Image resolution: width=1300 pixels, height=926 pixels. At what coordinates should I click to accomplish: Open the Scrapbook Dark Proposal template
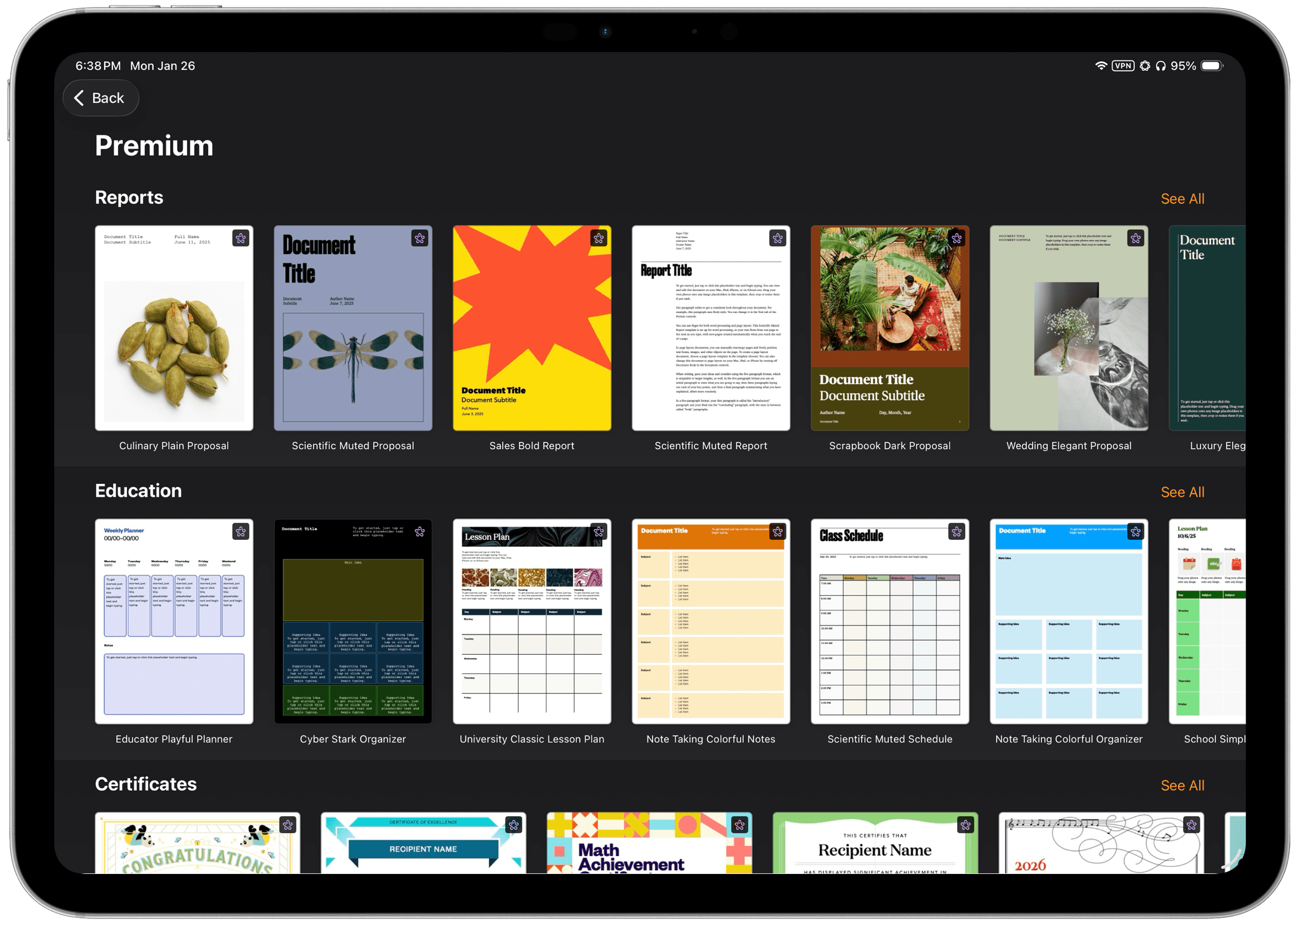[889, 328]
